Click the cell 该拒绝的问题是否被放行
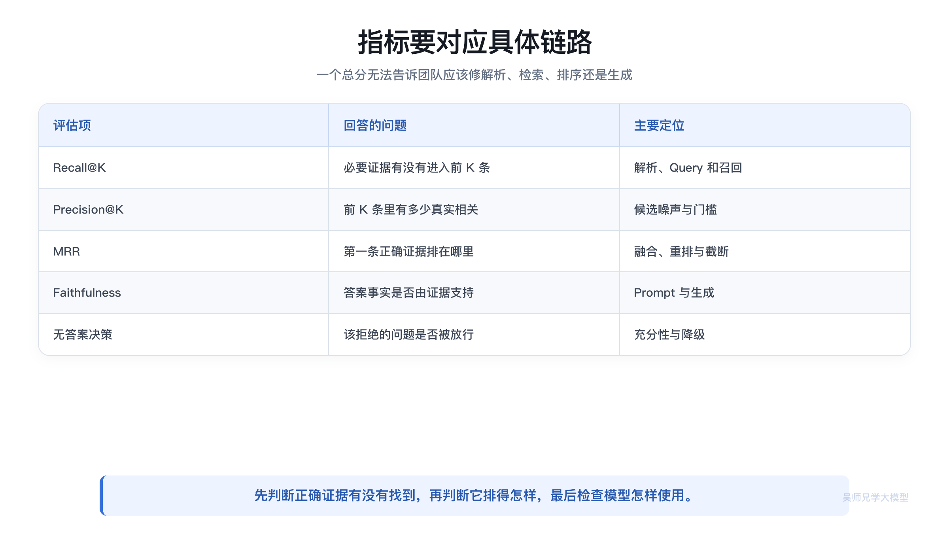This screenshot has height=534, width=949. coord(474,335)
